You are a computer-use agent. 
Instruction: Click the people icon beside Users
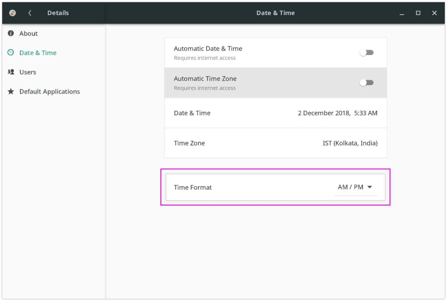point(11,72)
